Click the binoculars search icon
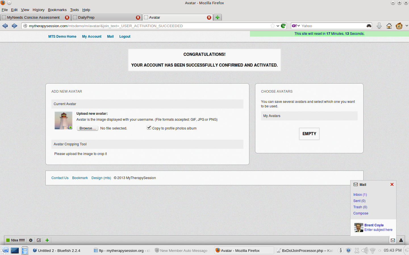This screenshot has height=255, width=409. pos(369,26)
